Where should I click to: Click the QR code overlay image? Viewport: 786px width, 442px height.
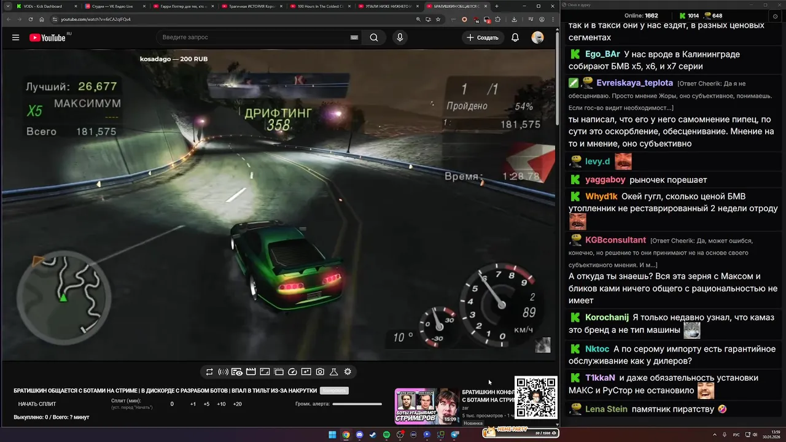click(536, 398)
